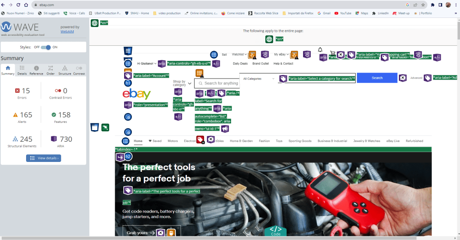460x240 pixels.
Task: Click the View details button
Action: pos(43,158)
